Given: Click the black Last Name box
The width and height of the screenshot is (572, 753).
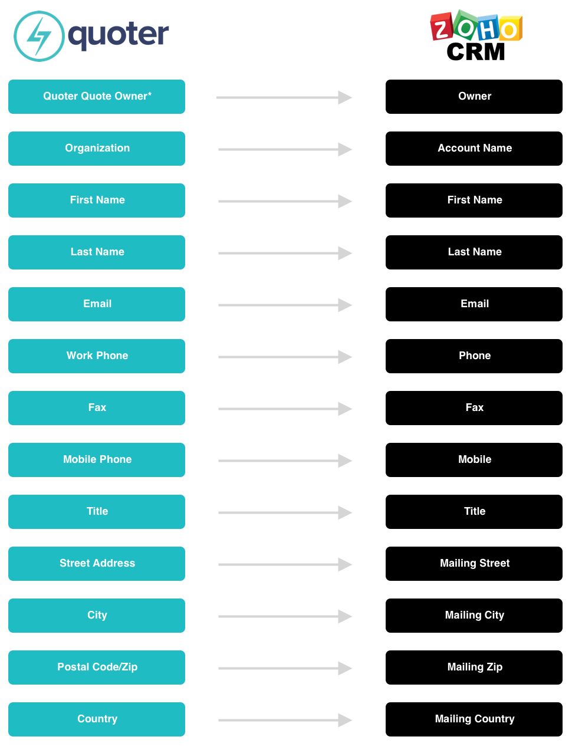Looking at the screenshot, I should [474, 252].
